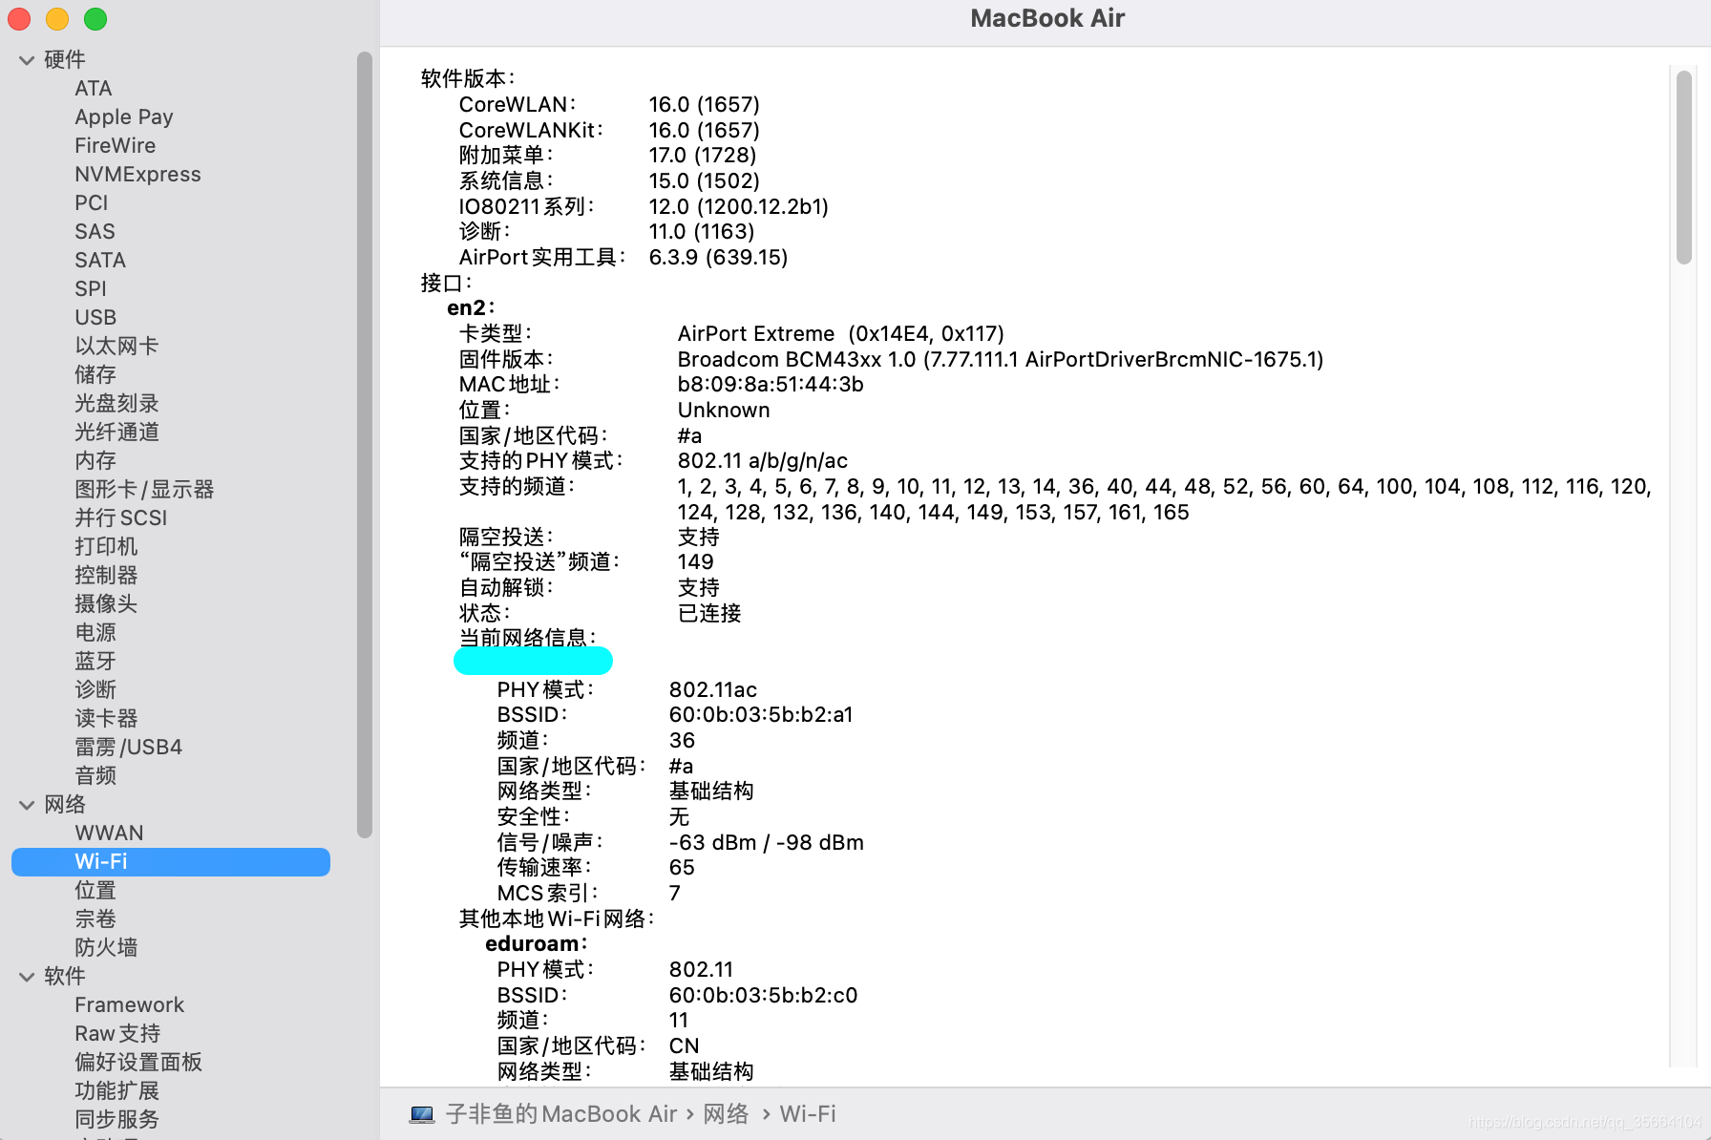Image resolution: width=1711 pixels, height=1140 pixels.
Task: Click Wi-Fi in the bottom path bar
Action: pos(808,1114)
